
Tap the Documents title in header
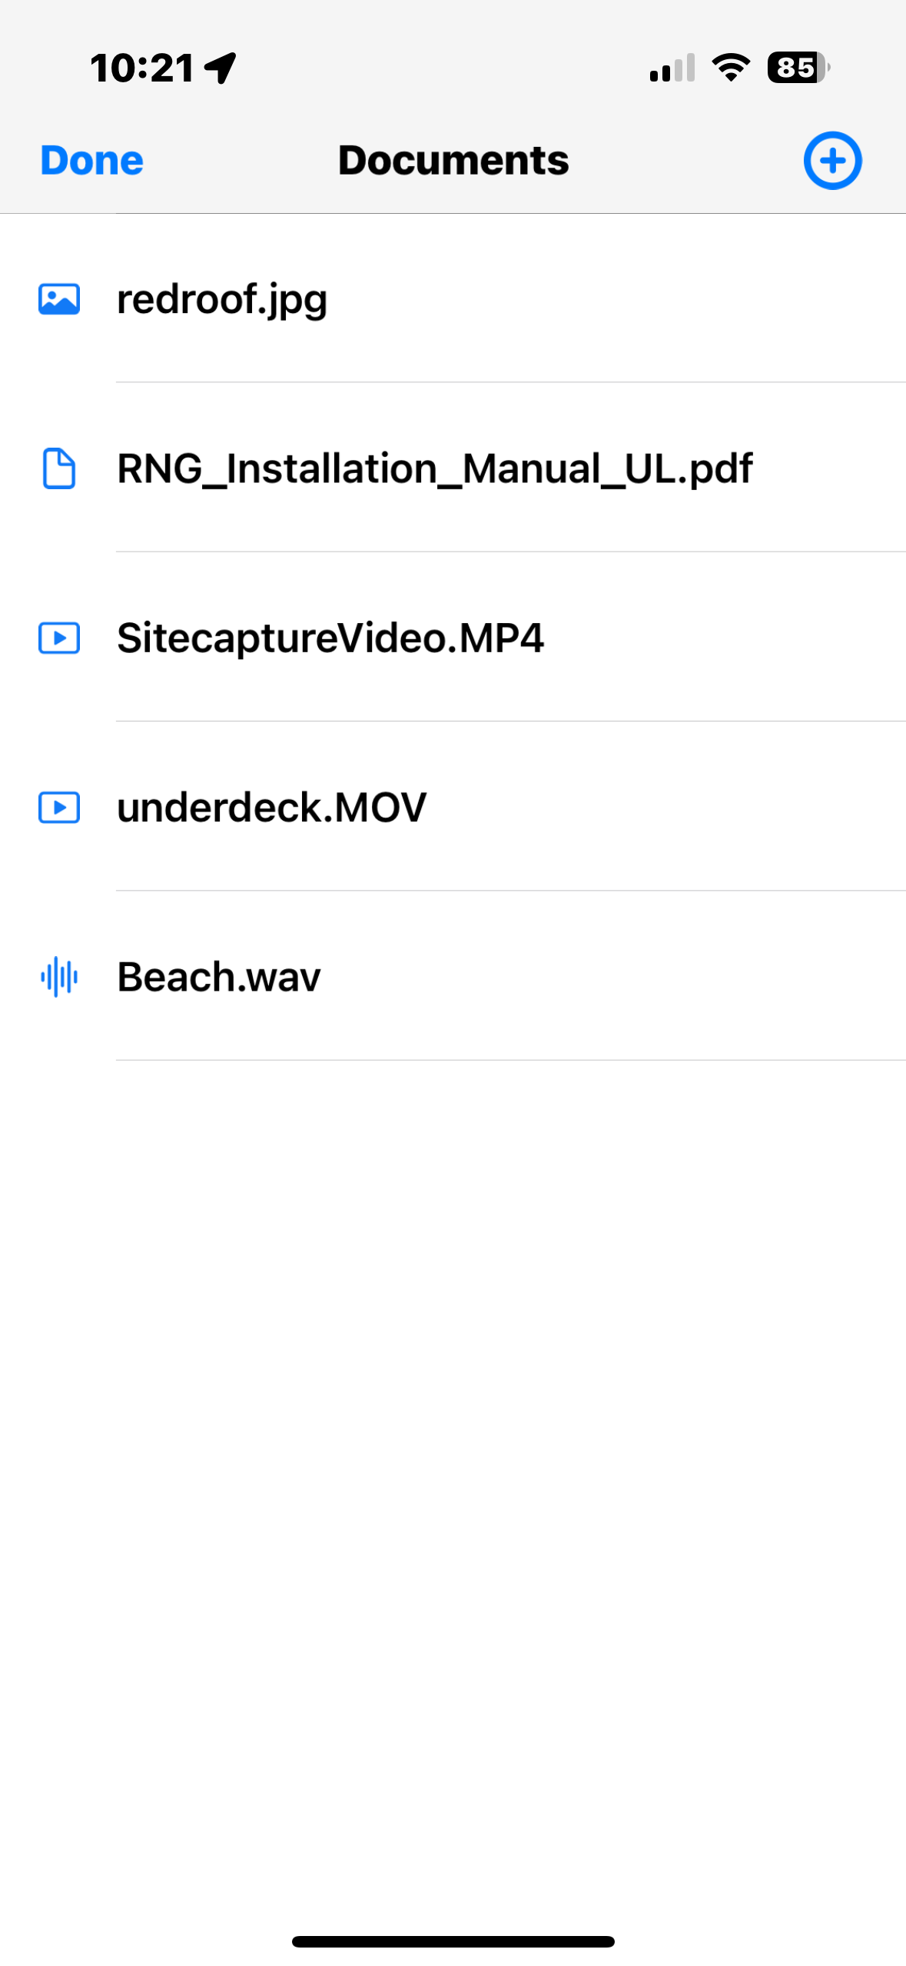coord(453,160)
